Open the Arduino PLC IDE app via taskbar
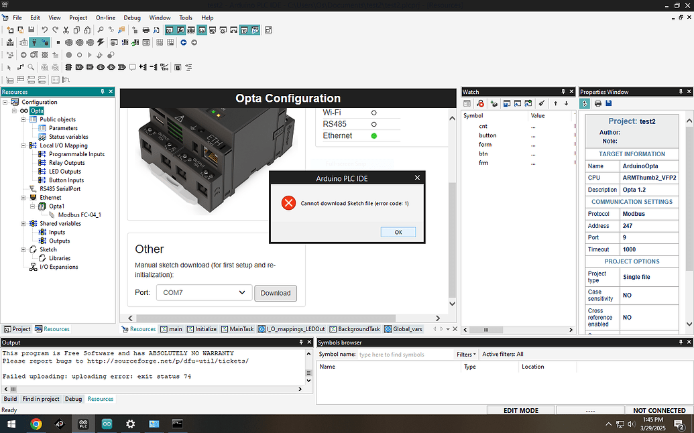The height and width of the screenshot is (433, 694). click(x=83, y=424)
